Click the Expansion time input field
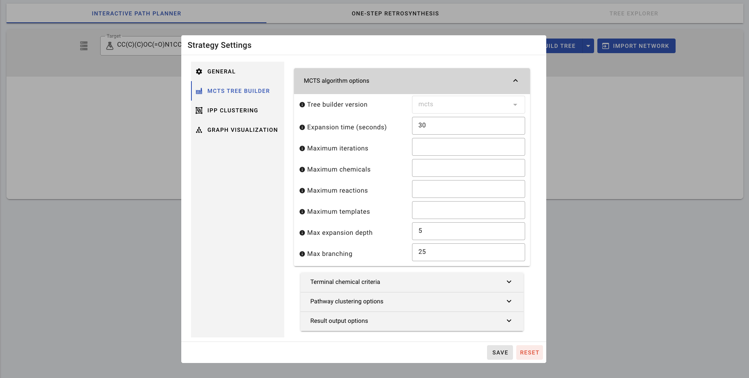Viewport: 749px width, 378px height. (x=468, y=126)
